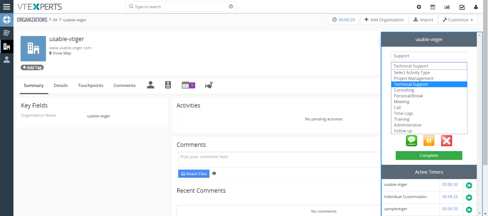488x216 pixels.
Task: Expand the search options dropdown arrow
Action: (231, 7)
